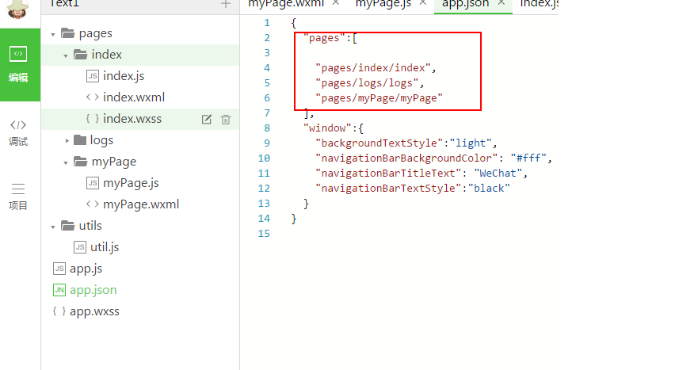Click the "window" key in the code
This screenshot has height=370, width=698.
327,128
